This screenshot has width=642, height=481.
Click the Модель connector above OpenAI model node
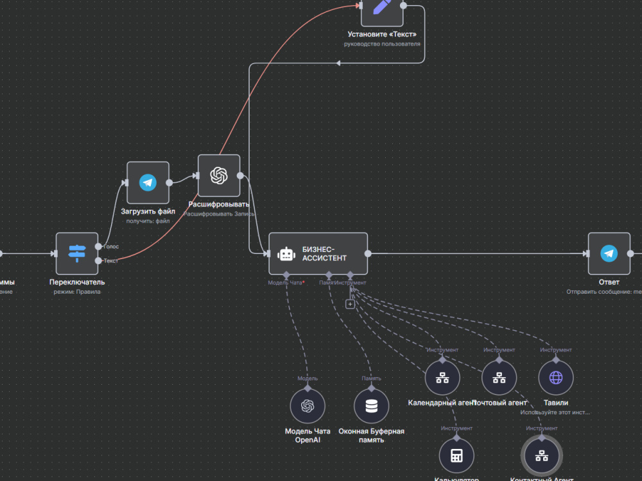coord(308,388)
